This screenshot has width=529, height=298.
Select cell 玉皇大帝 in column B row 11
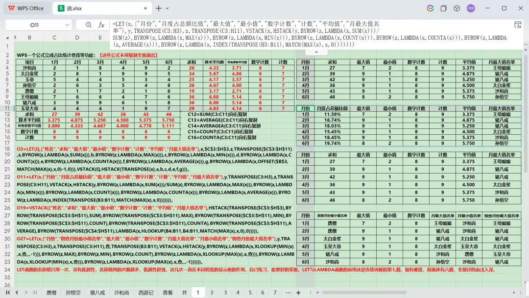tap(29, 108)
